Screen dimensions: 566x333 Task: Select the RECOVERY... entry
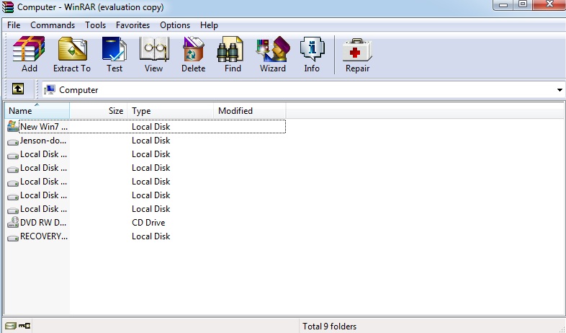44,236
